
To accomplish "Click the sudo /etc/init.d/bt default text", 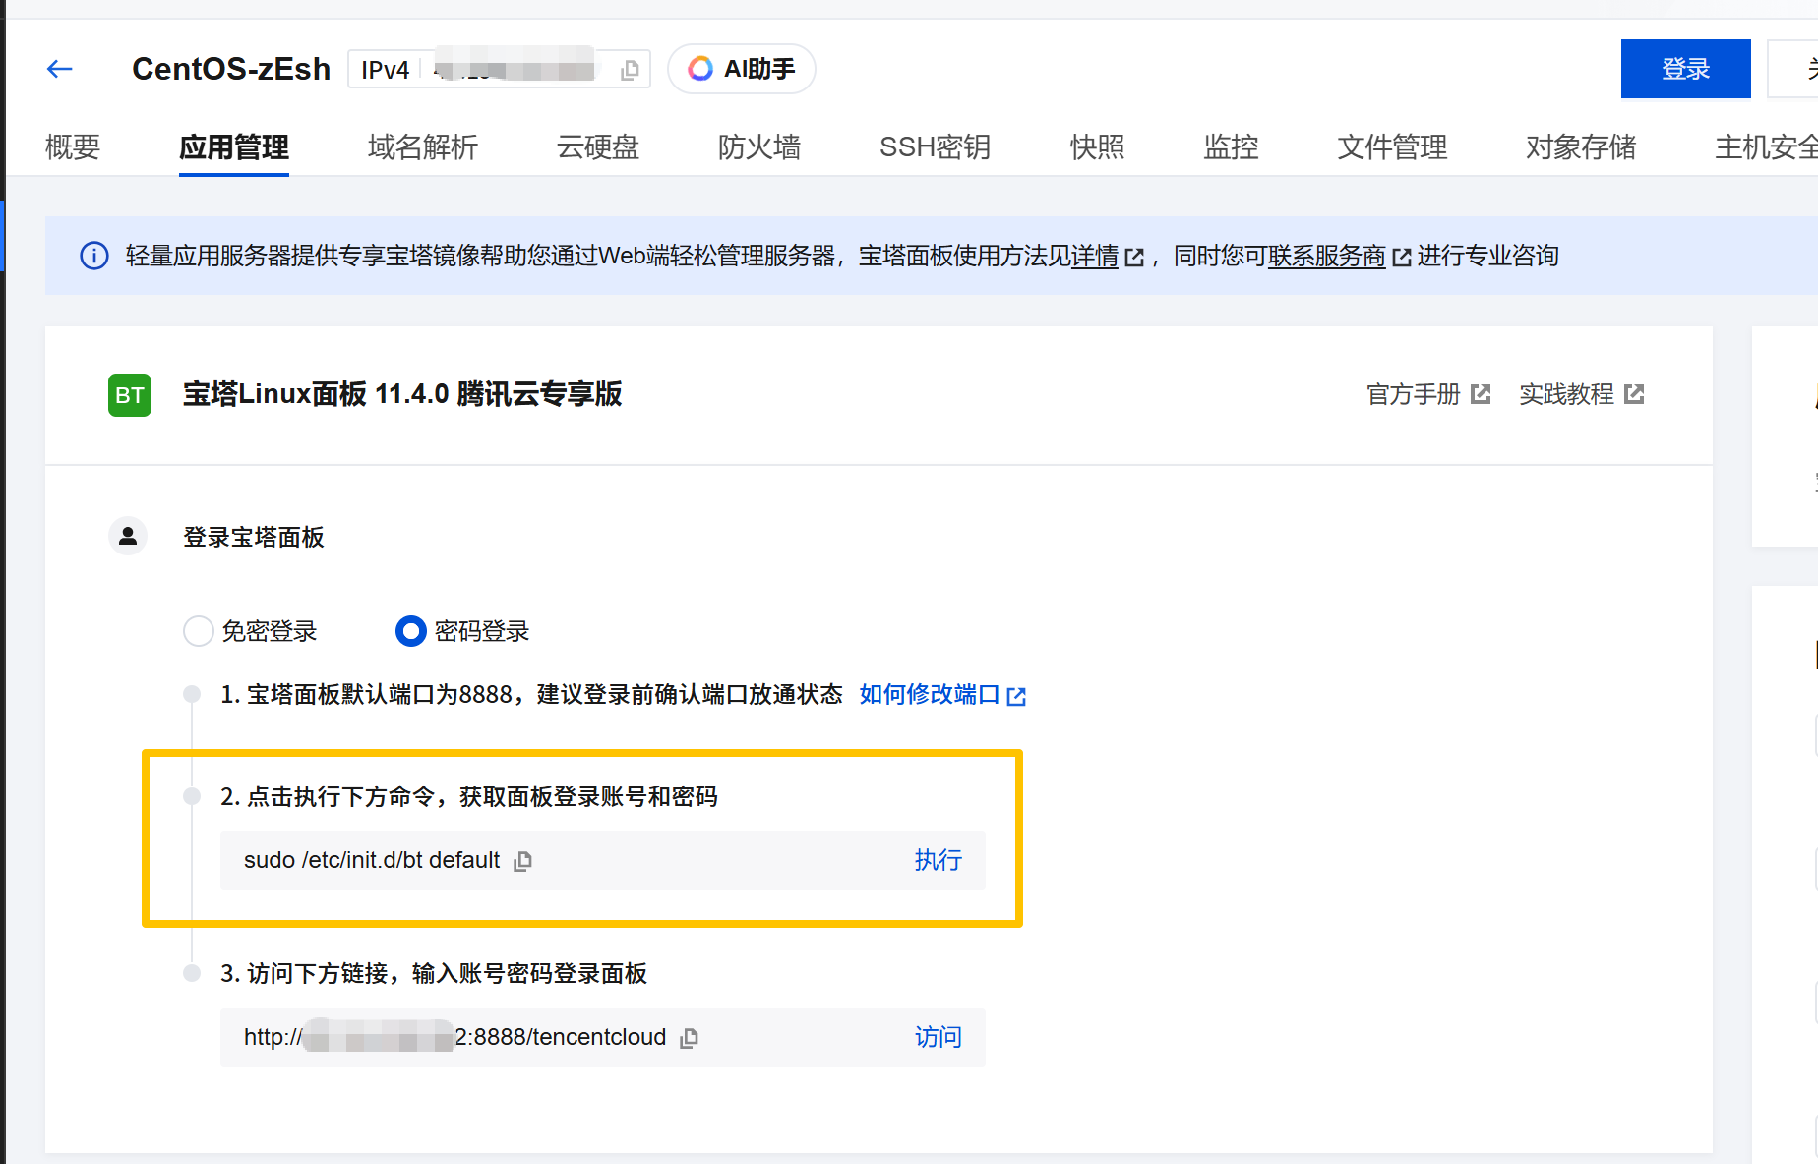I will coord(372,860).
